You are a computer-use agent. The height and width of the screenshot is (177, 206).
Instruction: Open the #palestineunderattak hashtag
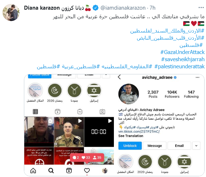coord(180,67)
